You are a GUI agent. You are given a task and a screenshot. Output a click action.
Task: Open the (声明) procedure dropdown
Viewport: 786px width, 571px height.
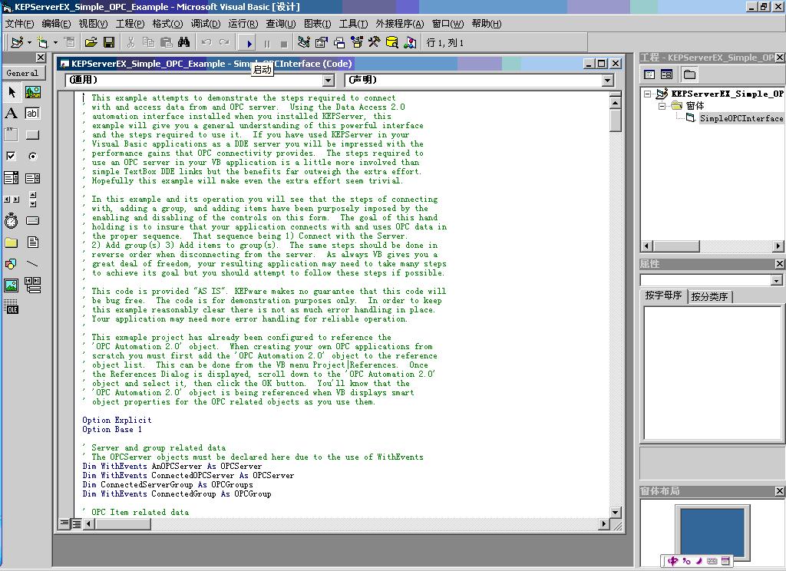tap(607, 81)
